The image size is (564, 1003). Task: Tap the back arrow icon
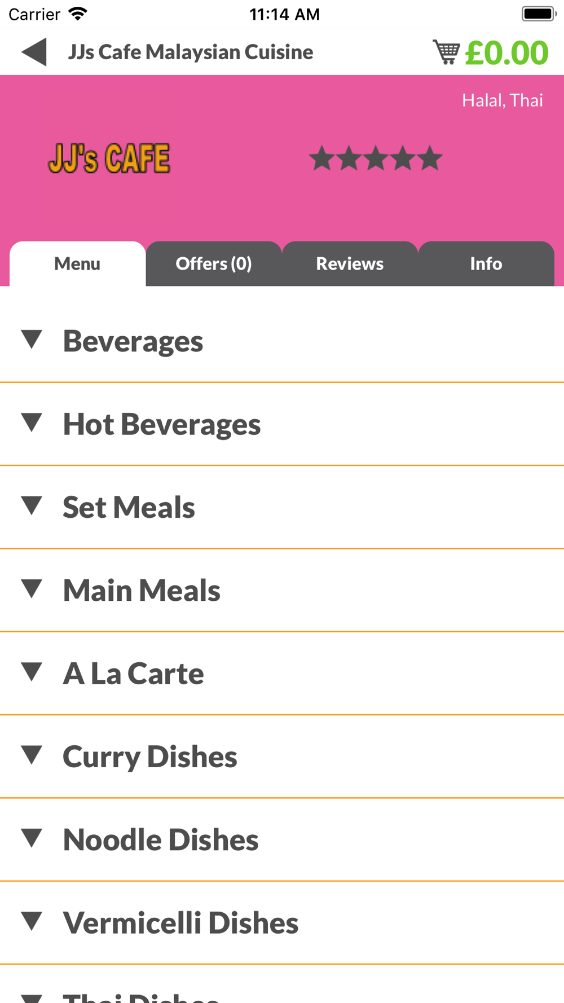34,52
